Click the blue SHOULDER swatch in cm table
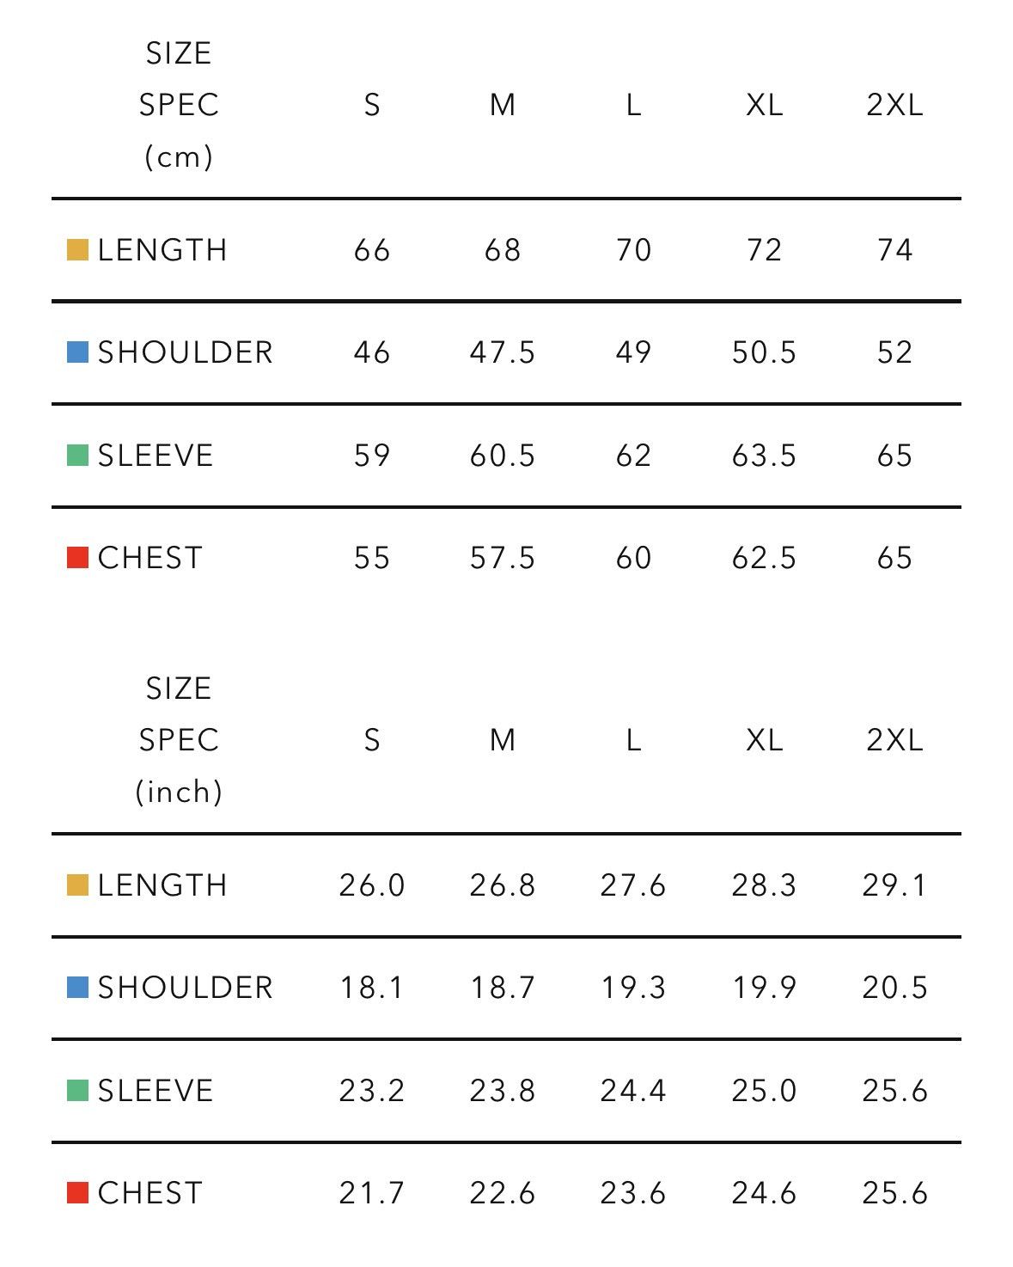This screenshot has width=1013, height=1267. click(77, 352)
